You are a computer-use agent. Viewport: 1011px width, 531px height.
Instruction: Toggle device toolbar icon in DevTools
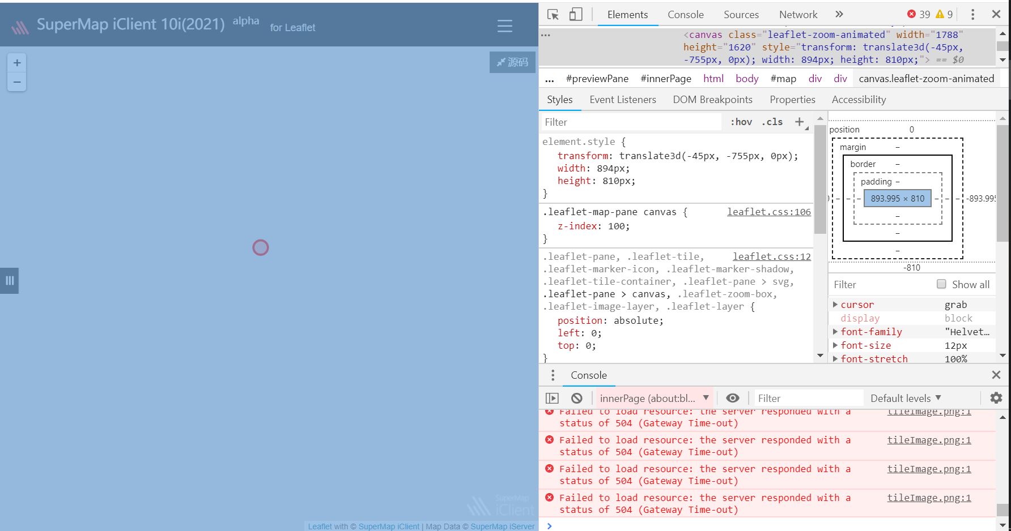576,15
